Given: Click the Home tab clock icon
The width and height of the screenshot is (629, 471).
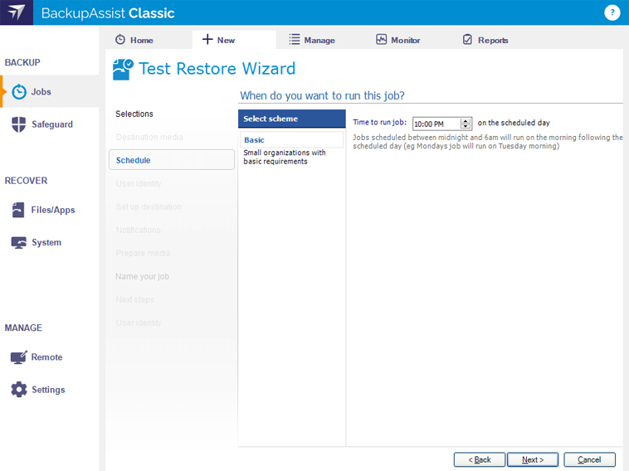Looking at the screenshot, I should (x=120, y=40).
